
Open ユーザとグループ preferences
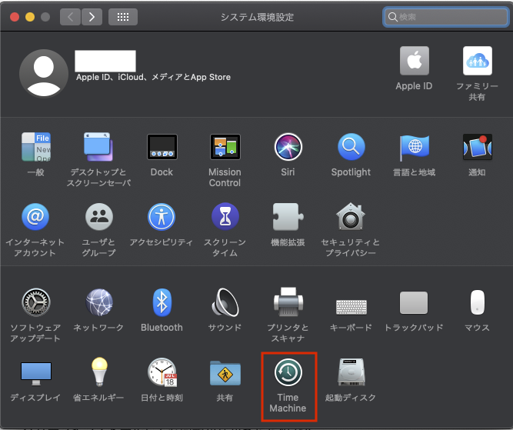point(98,217)
